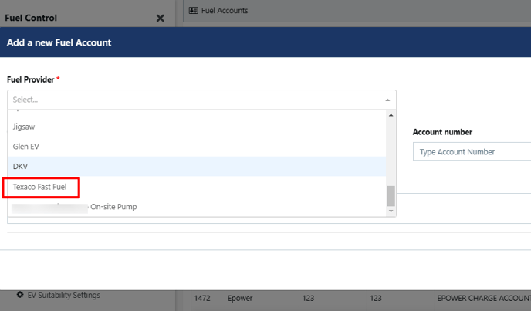Click the provider list scrollbar thumb
Screen dimensions: 531x311
click(x=391, y=196)
